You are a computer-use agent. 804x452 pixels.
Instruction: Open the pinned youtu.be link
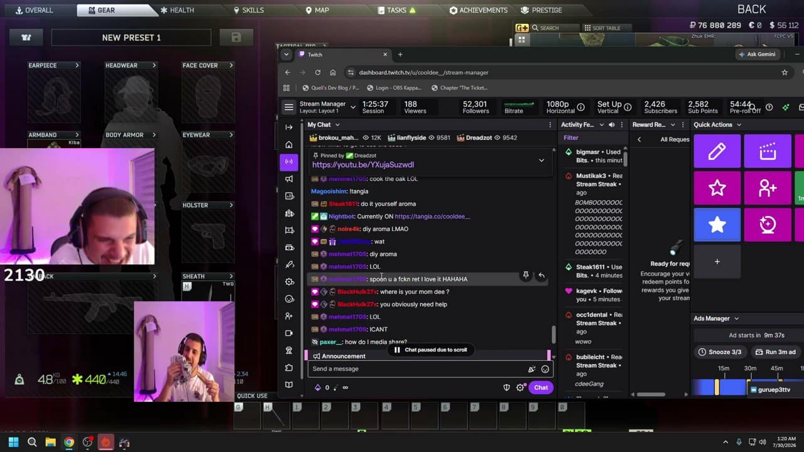363,164
